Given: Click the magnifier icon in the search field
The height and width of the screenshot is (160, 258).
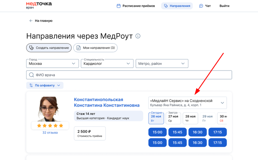Looking at the screenshot, I should coord(31,75).
